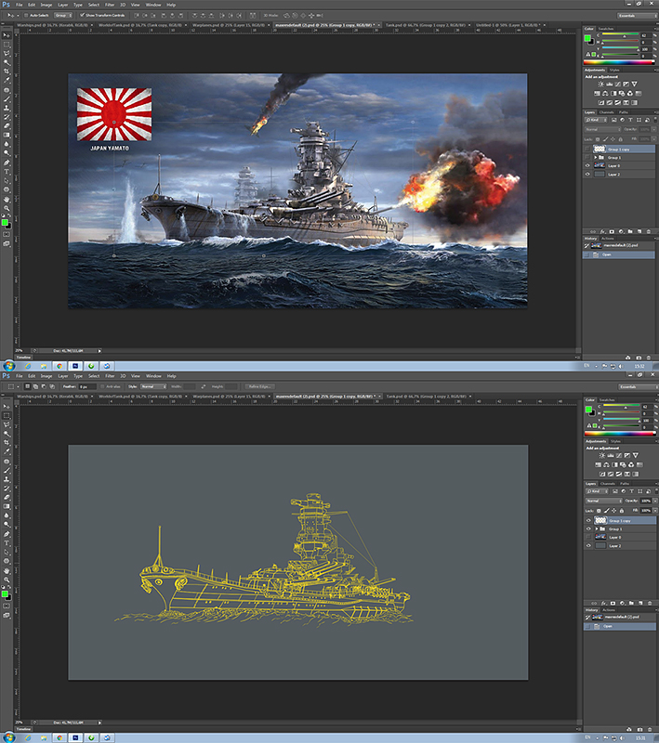This screenshot has height=743, width=659.
Task: Click color spectrum bar in lower Color panel
Action: tap(621, 433)
